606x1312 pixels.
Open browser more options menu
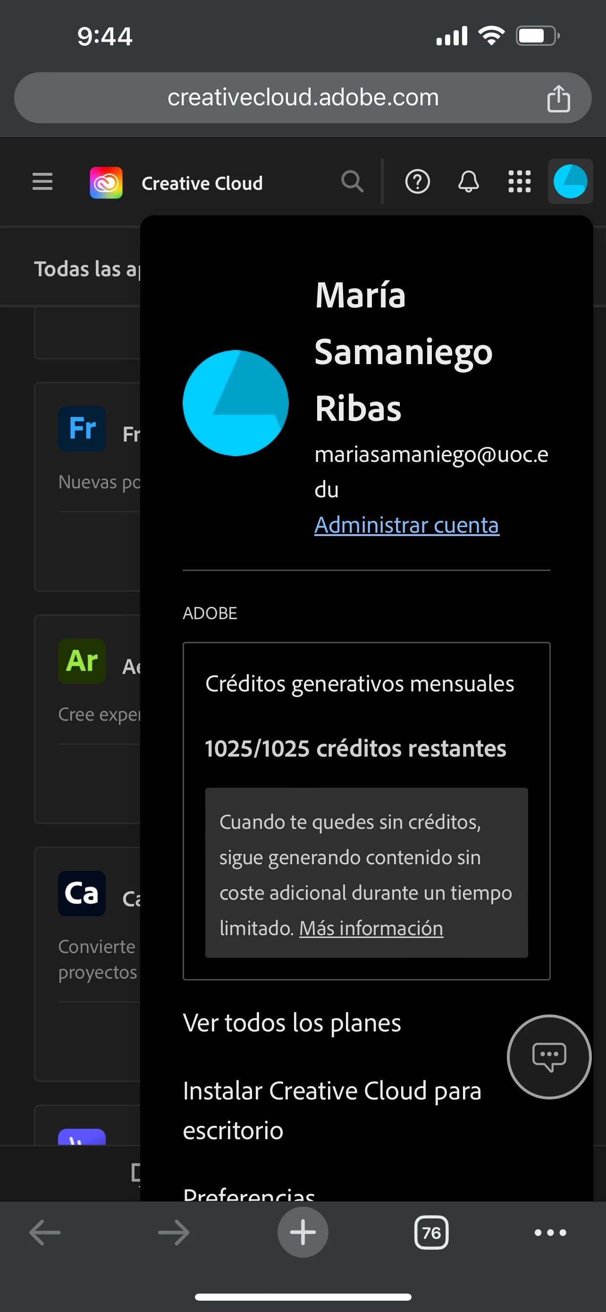pyautogui.click(x=550, y=1233)
